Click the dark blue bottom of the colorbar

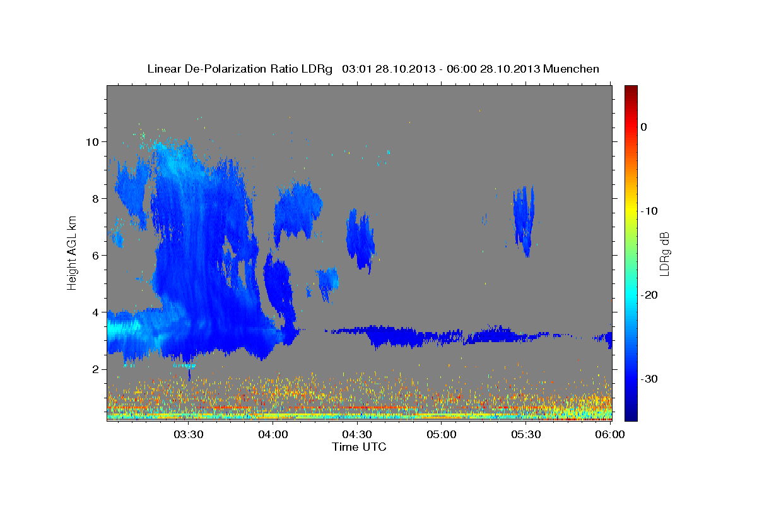(x=631, y=413)
